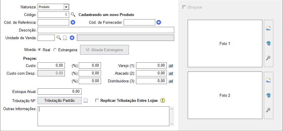283x131 pixels.
Task: Click Outras Informações scrollbar down arrow
Action: coord(172,124)
